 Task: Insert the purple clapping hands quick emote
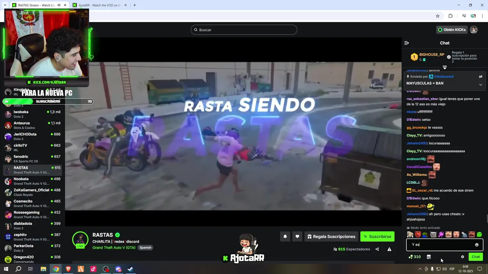[441, 234]
